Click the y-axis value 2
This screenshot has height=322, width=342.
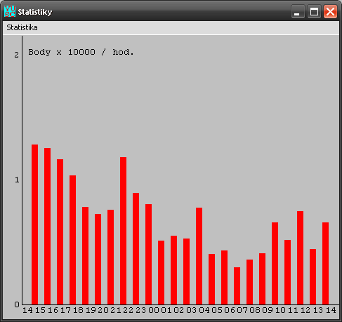[x=16, y=55]
